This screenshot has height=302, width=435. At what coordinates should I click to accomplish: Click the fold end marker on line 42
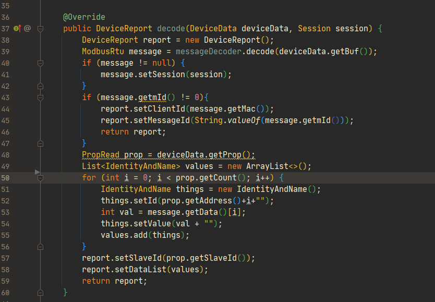click(x=40, y=86)
